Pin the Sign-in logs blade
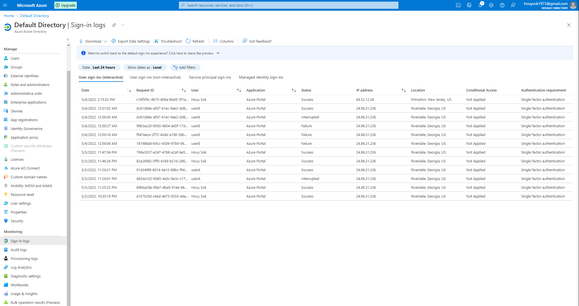 pyautogui.click(x=114, y=25)
